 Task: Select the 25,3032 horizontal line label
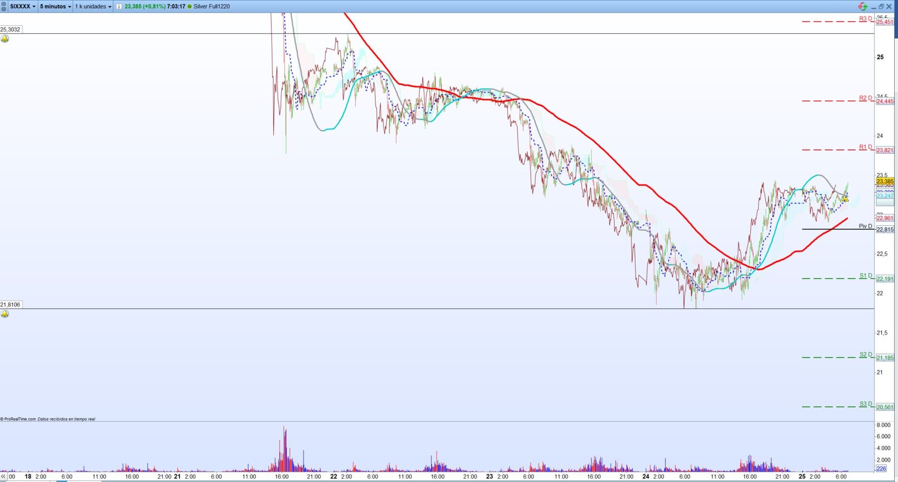click(11, 29)
